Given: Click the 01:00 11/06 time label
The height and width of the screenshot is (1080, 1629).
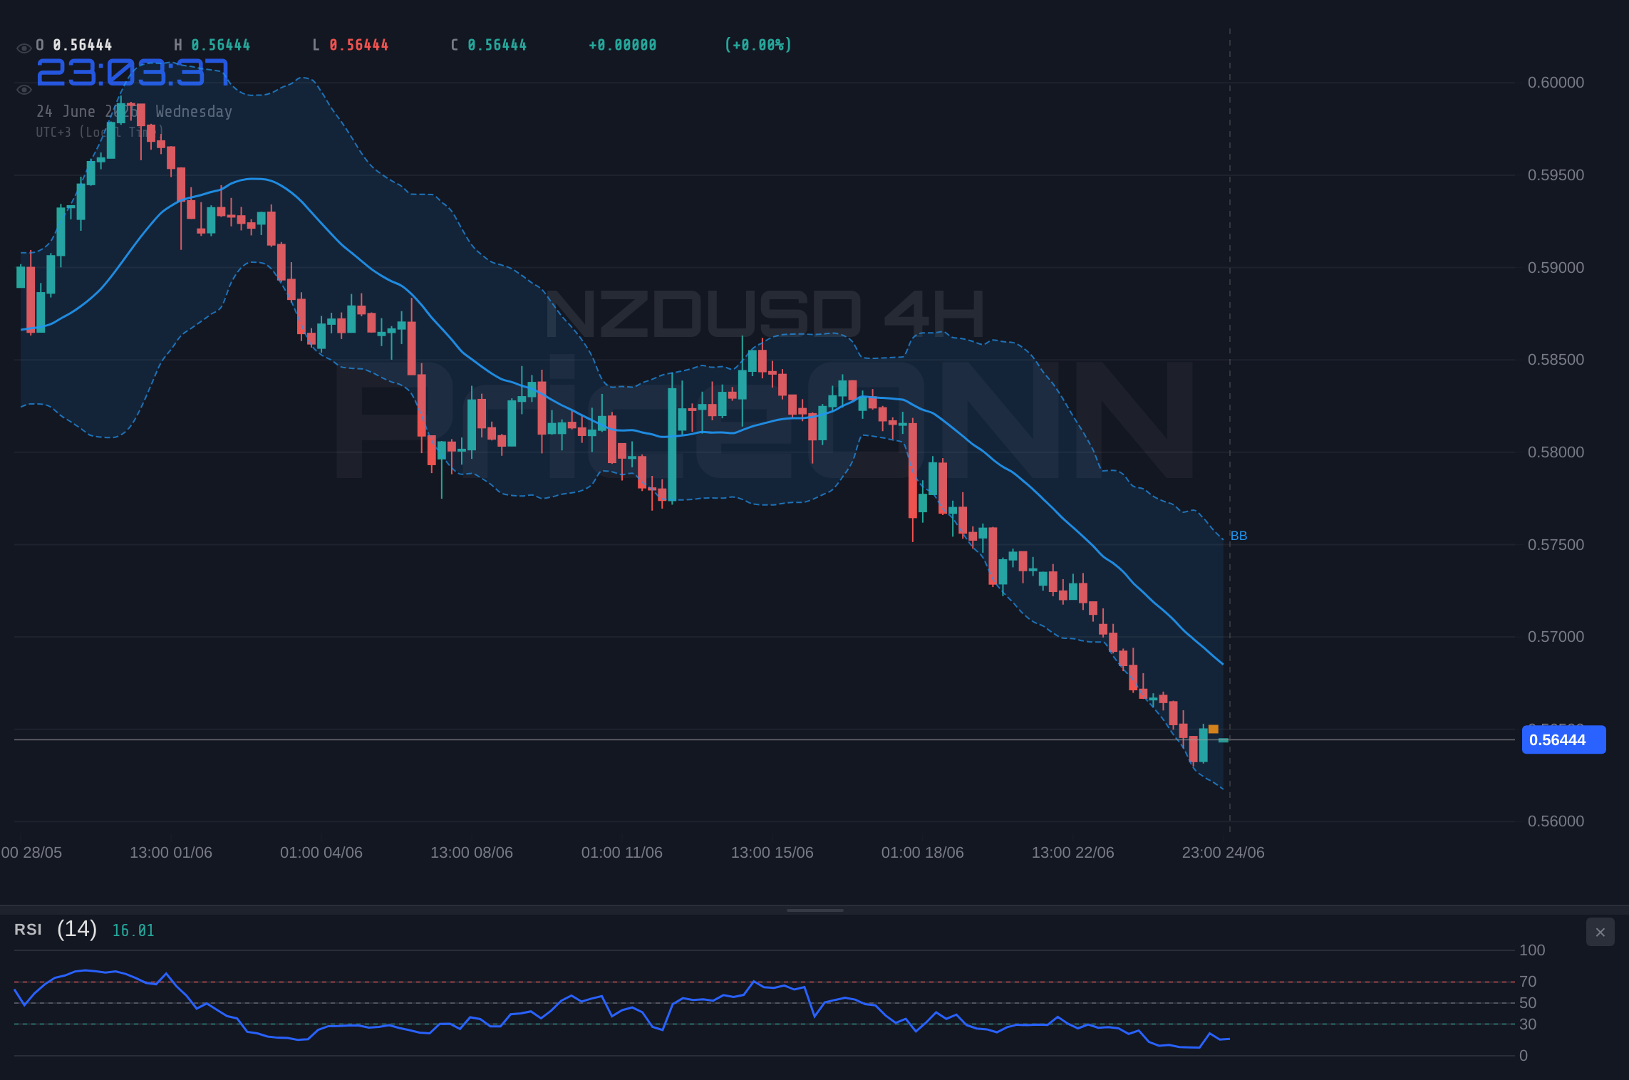Looking at the screenshot, I should [x=622, y=853].
